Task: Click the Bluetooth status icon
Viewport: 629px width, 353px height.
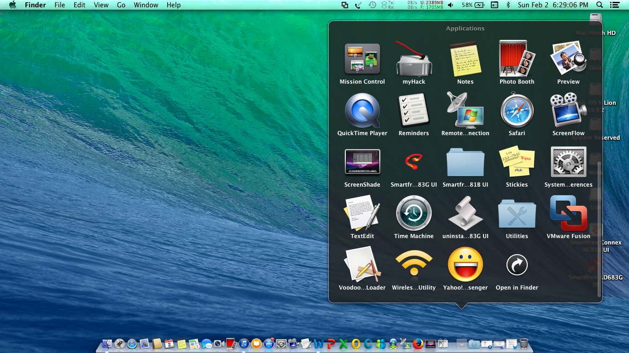Action: coord(508,5)
